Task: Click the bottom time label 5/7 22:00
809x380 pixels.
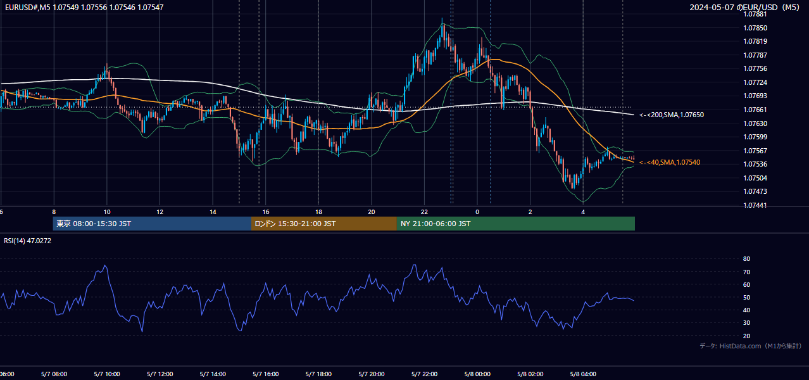Action: 424,374
